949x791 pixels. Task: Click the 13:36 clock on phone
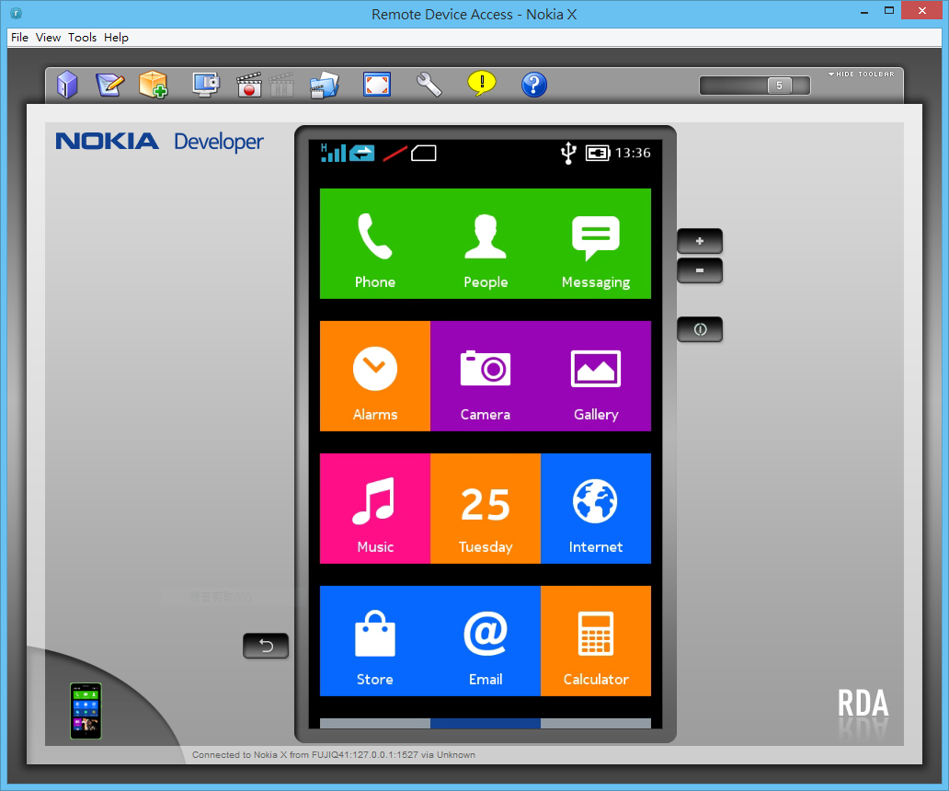[x=633, y=153]
